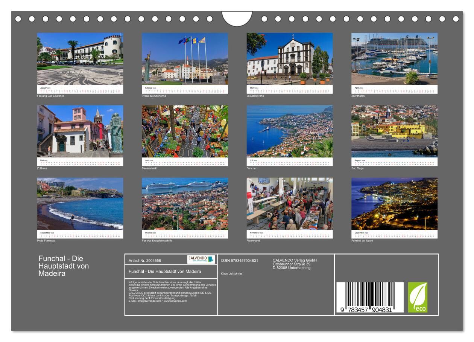Select the Fischmarkt November photo
The image size is (474, 342).
point(290,204)
